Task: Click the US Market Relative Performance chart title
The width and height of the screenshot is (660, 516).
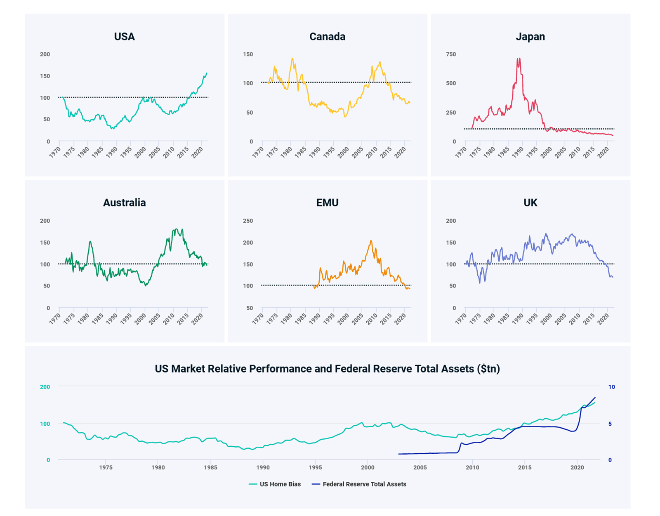Action: 328,369
